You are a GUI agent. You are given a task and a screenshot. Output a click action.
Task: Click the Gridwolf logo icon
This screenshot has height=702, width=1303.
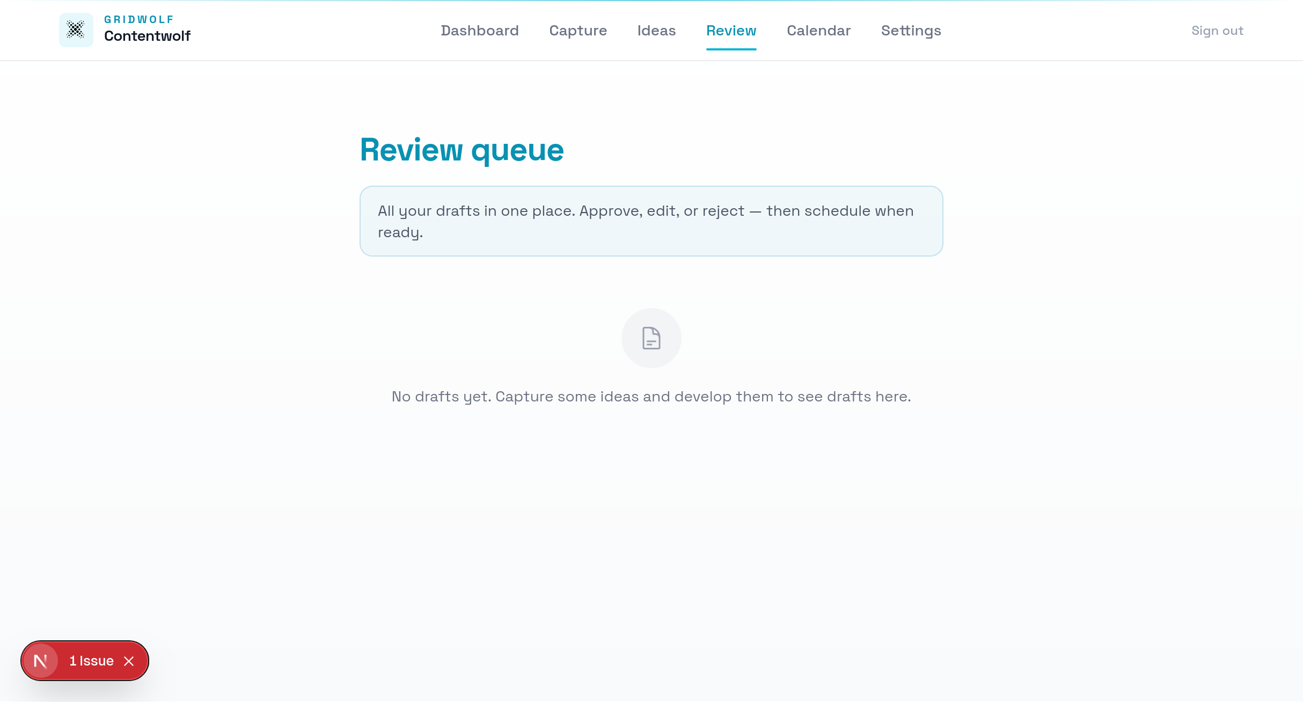pos(76,30)
